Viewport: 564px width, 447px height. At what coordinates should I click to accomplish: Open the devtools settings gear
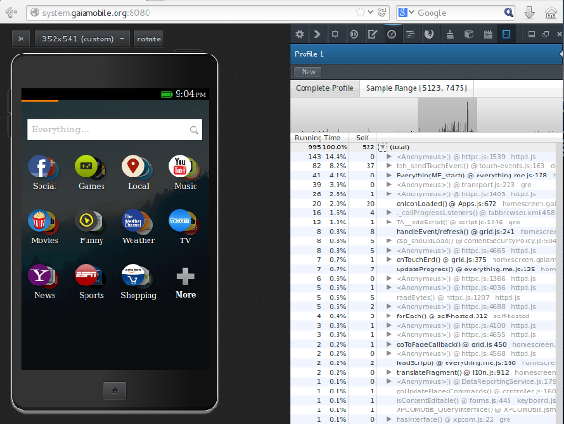click(301, 34)
